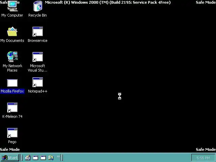
Task: Click the Browservice shortcut icon
Action: [x=37, y=31]
